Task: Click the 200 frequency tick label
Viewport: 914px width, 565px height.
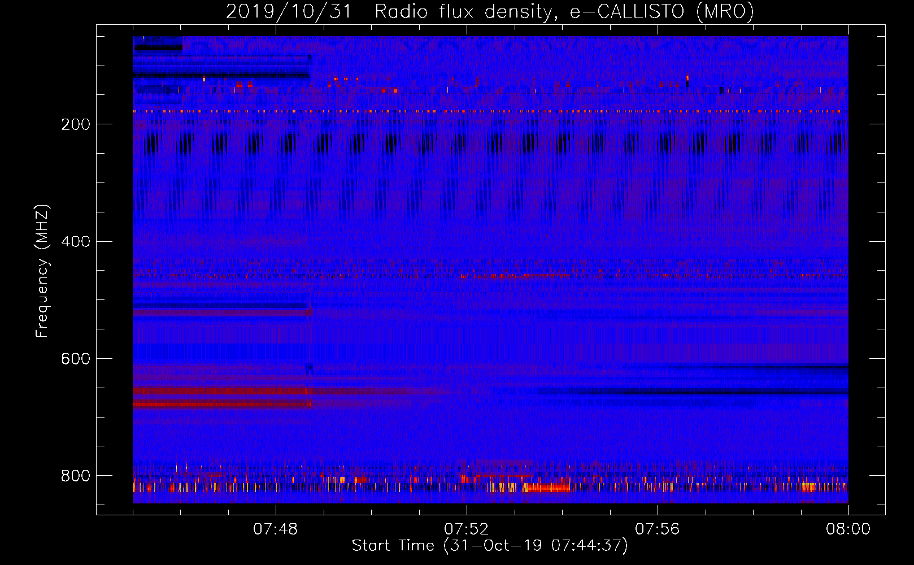Action: tap(76, 124)
